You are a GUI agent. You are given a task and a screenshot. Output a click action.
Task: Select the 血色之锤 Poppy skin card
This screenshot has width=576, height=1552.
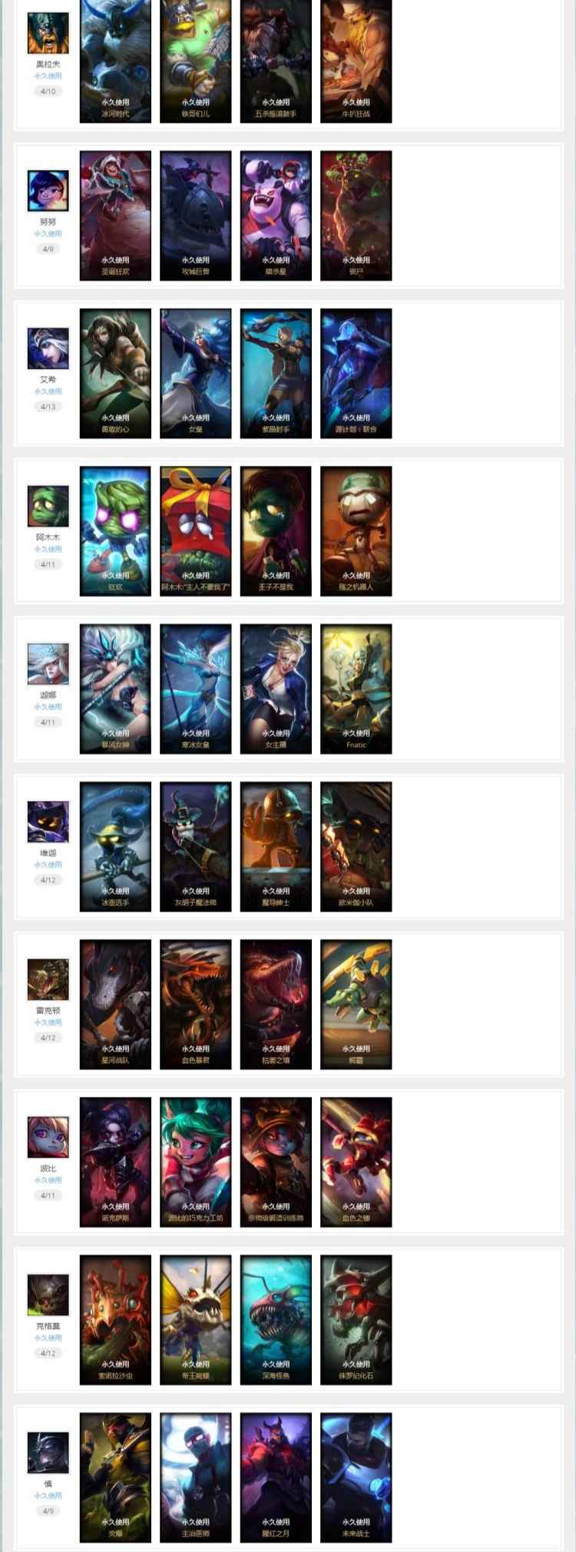click(356, 1162)
